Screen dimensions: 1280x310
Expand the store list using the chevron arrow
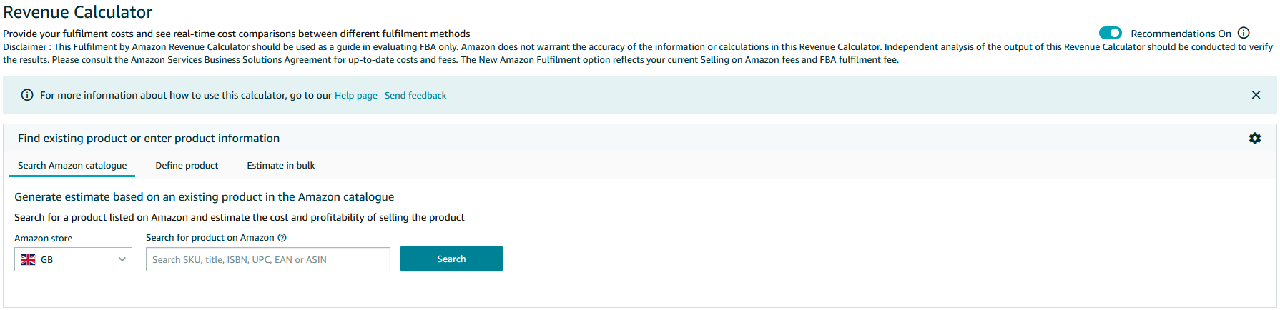click(x=122, y=259)
